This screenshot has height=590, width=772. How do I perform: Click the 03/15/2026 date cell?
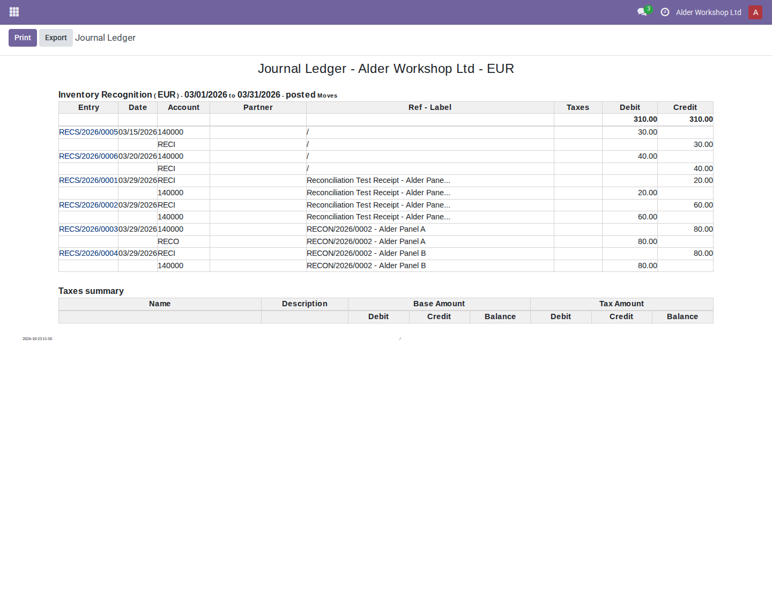click(x=138, y=132)
